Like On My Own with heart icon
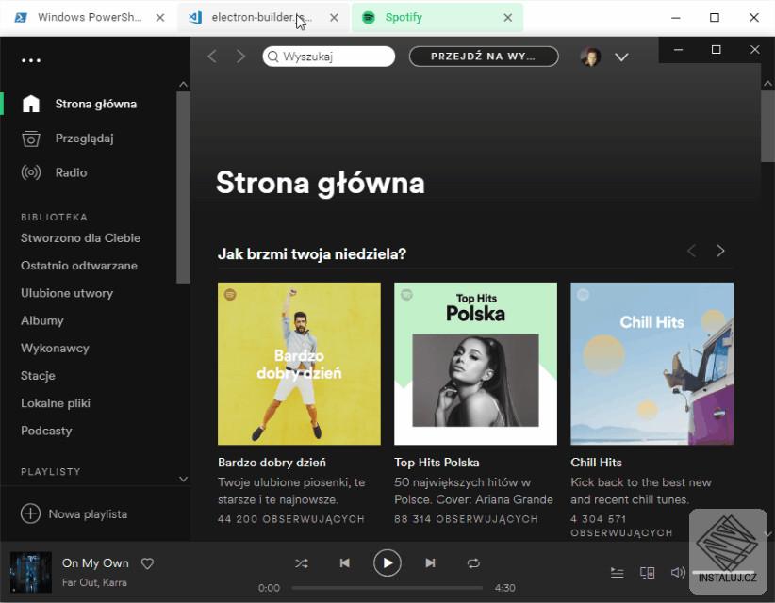775x603 pixels. (147, 563)
